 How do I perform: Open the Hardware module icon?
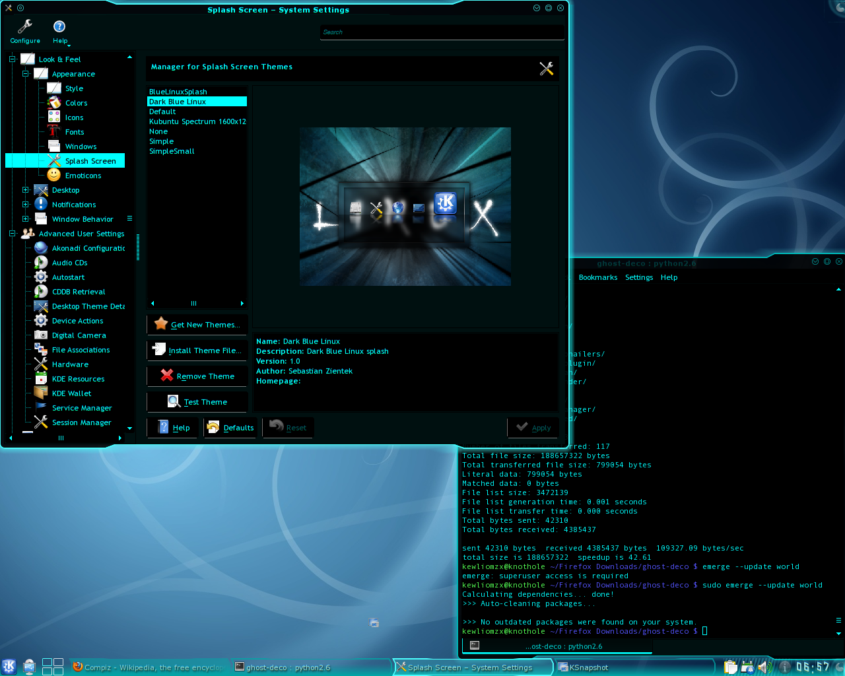41,364
